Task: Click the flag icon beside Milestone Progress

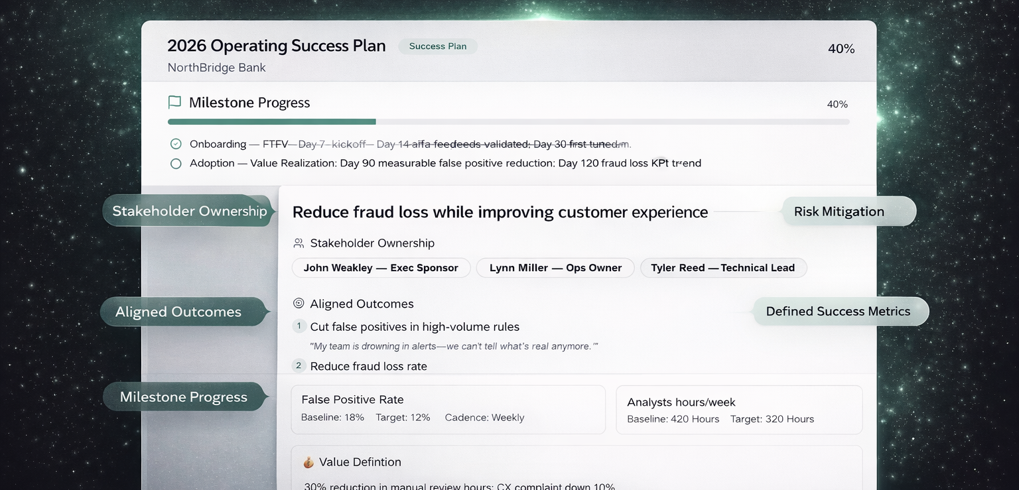Action: (174, 102)
